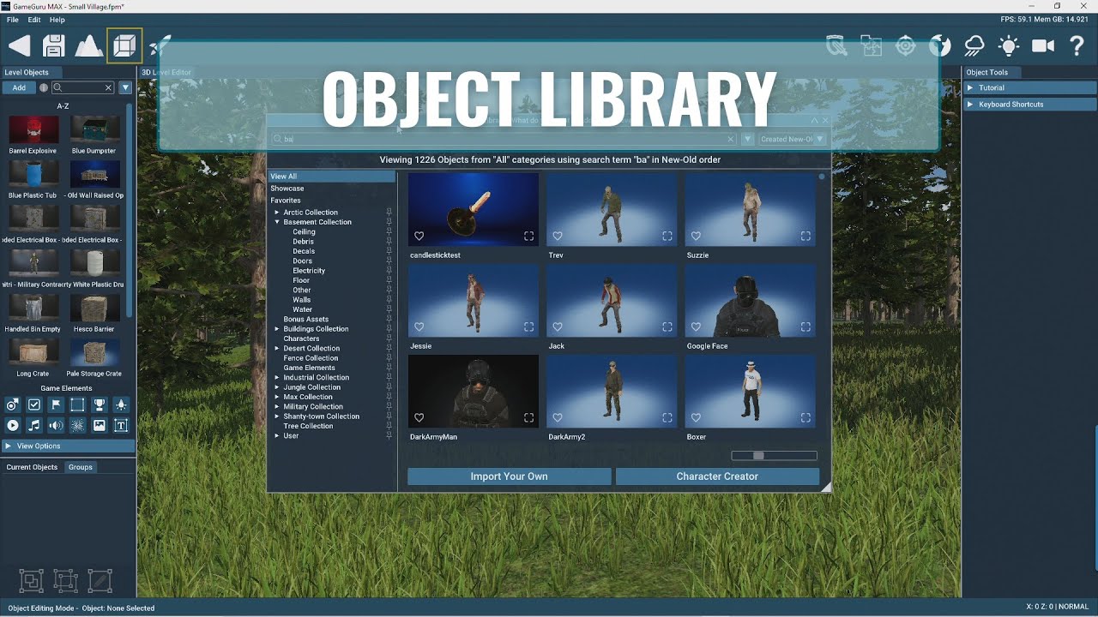Click the puzzle pieces icon in the toolbar

coord(872,45)
